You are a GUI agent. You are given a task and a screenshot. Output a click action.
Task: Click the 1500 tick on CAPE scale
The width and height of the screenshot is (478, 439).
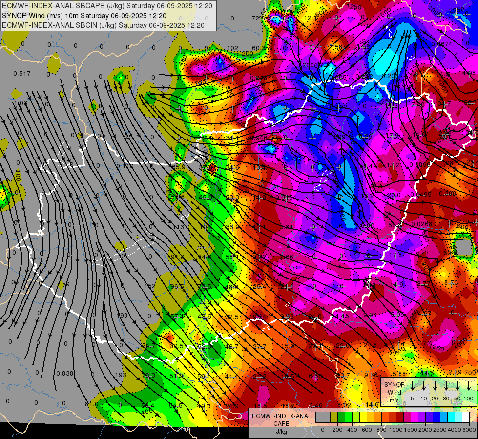411,430
